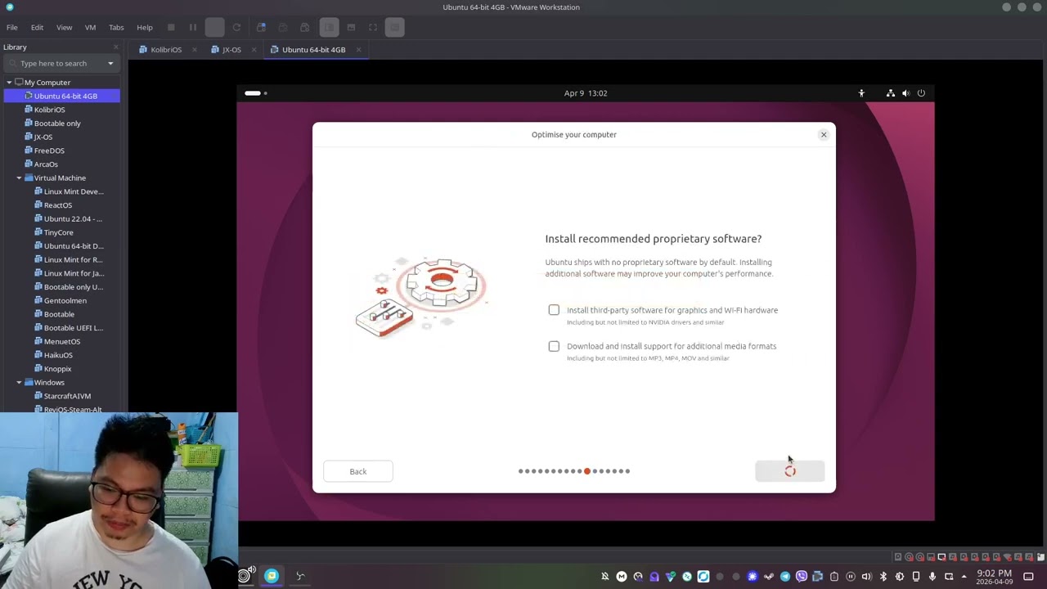Image resolution: width=1047 pixels, height=589 pixels.
Task: Select ReactOS in the library tree
Action: point(58,205)
